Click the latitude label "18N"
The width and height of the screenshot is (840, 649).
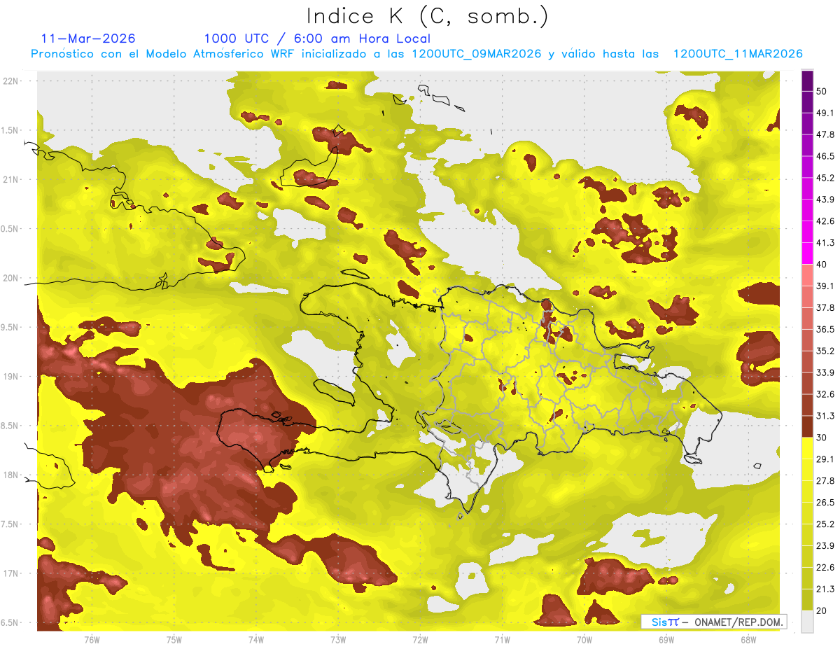[x=11, y=475]
